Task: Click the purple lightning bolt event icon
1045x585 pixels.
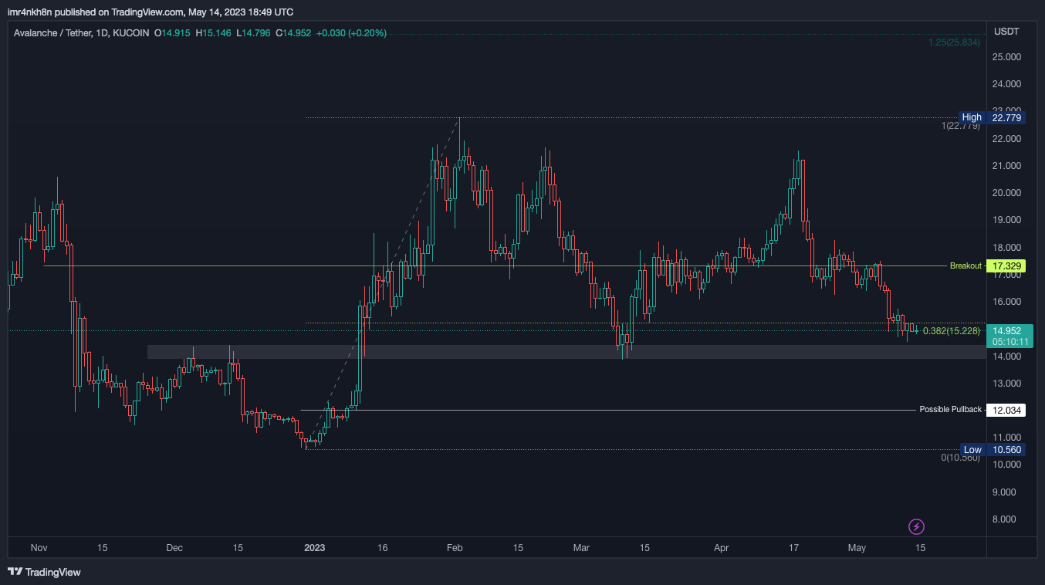Action: tap(916, 527)
